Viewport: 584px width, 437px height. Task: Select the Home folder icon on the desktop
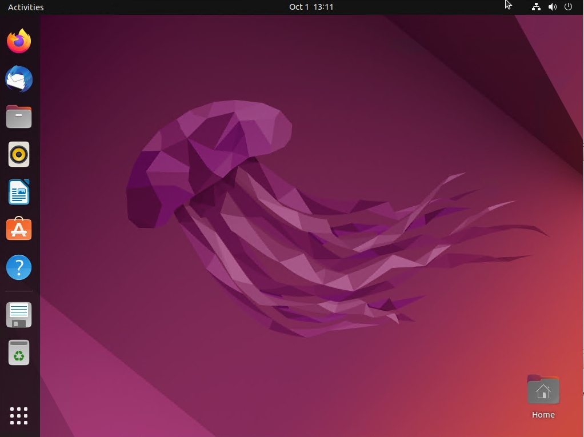(x=543, y=390)
